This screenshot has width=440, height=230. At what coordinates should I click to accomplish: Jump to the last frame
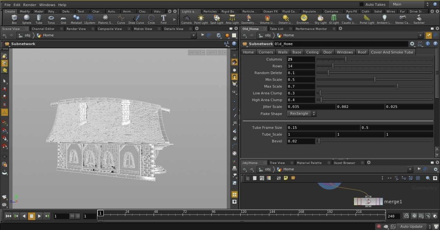(x=47, y=216)
